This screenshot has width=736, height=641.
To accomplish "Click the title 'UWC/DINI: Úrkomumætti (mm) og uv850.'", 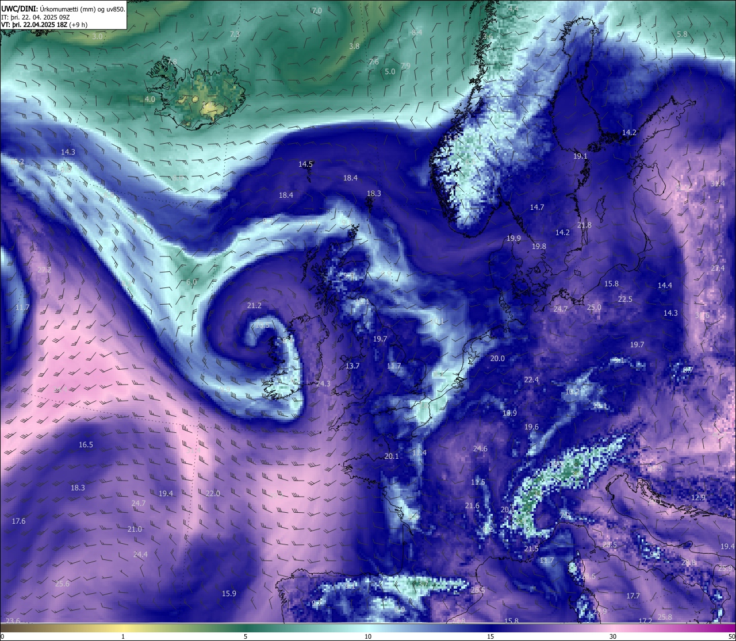I will (63, 9).
